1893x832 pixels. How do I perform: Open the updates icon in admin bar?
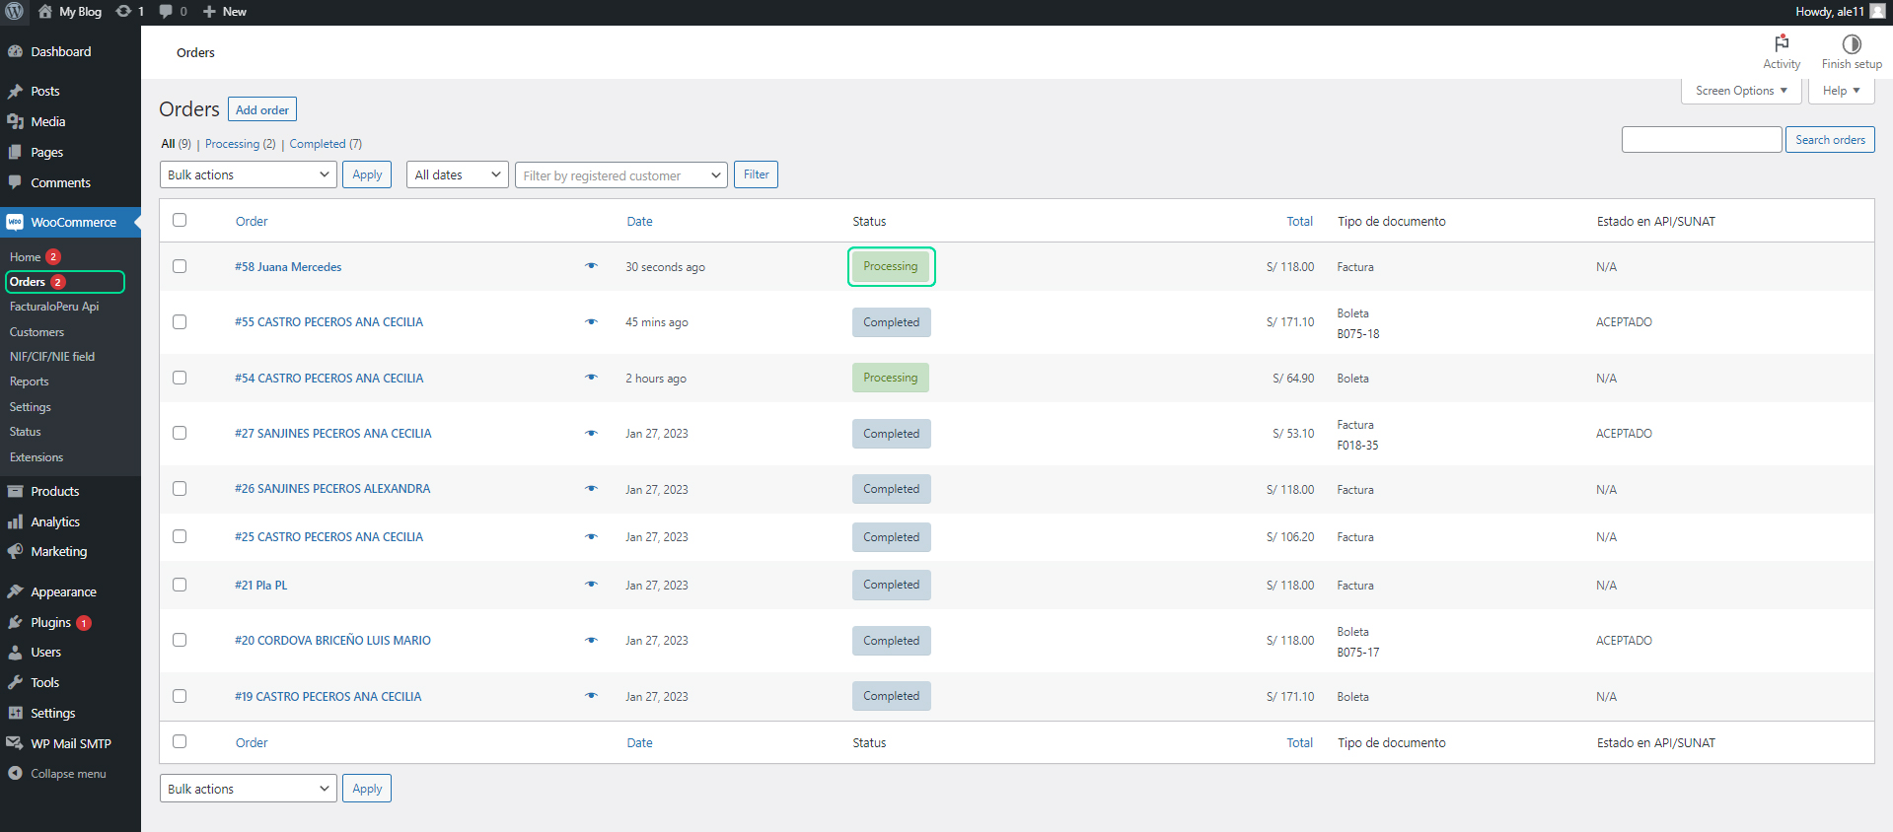(124, 12)
